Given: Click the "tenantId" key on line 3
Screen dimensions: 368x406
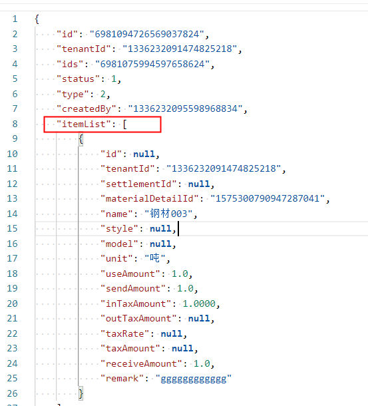Looking at the screenshot, I should coord(84,49).
